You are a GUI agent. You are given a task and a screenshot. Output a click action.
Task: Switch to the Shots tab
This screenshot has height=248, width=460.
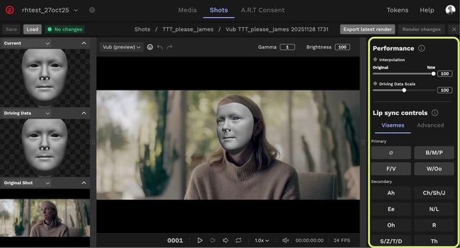click(218, 10)
